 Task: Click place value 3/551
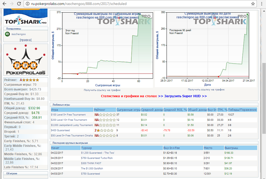(207, 153)
